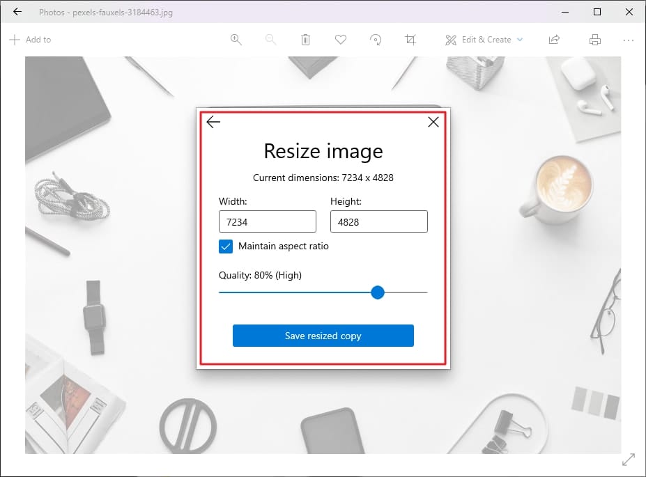Click Current dimensions: 7234 x 4828 text
Image resolution: width=646 pixels, height=477 pixels.
323,178
